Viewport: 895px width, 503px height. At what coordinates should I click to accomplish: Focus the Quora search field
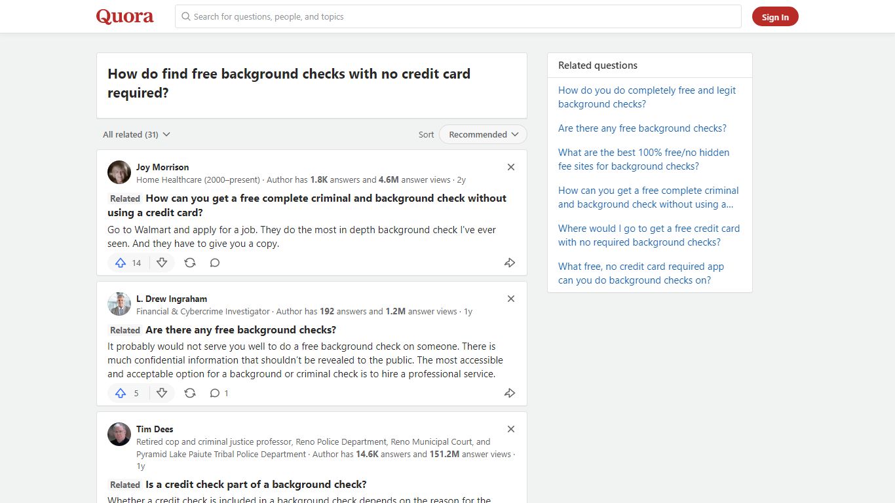click(458, 16)
